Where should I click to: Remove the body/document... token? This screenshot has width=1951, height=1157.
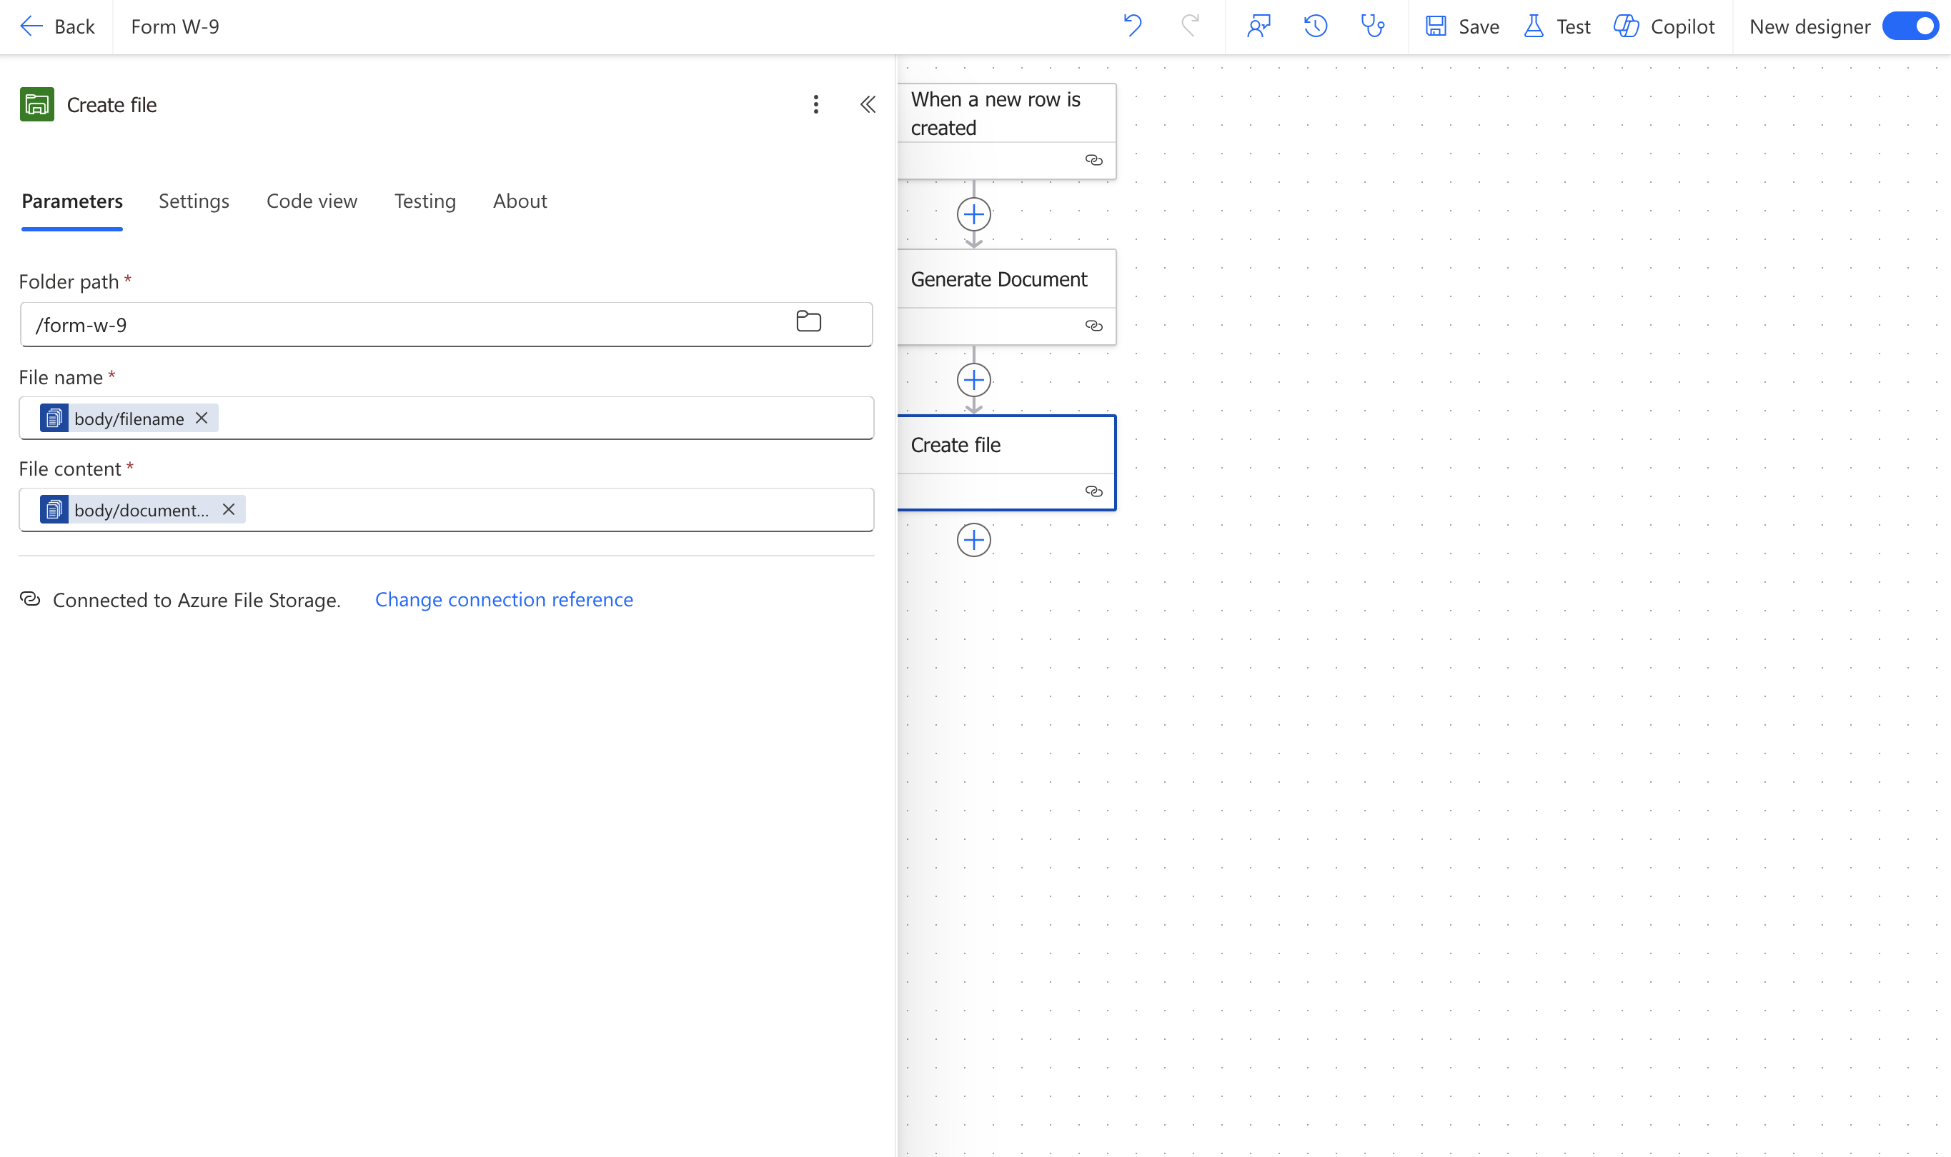(x=229, y=509)
